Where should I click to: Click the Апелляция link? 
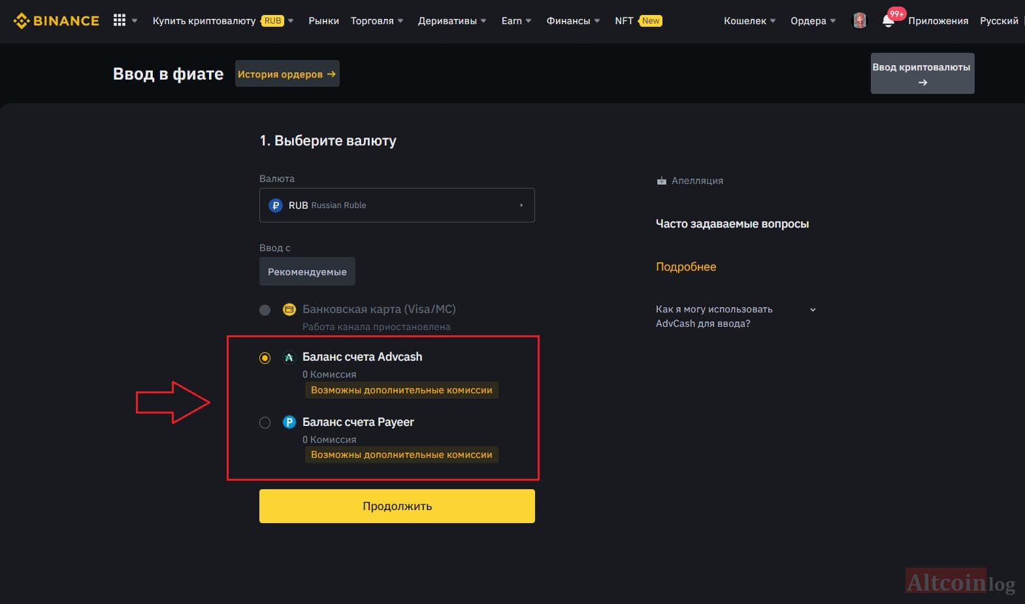[x=697, y=181]
